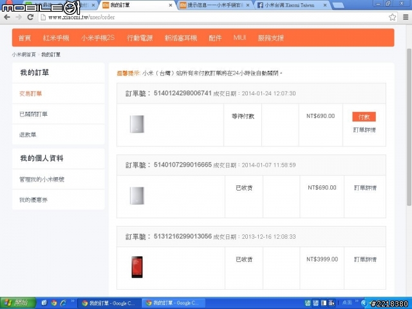Open 小米手機2S in the navigation bar

[x=98, y=38]
